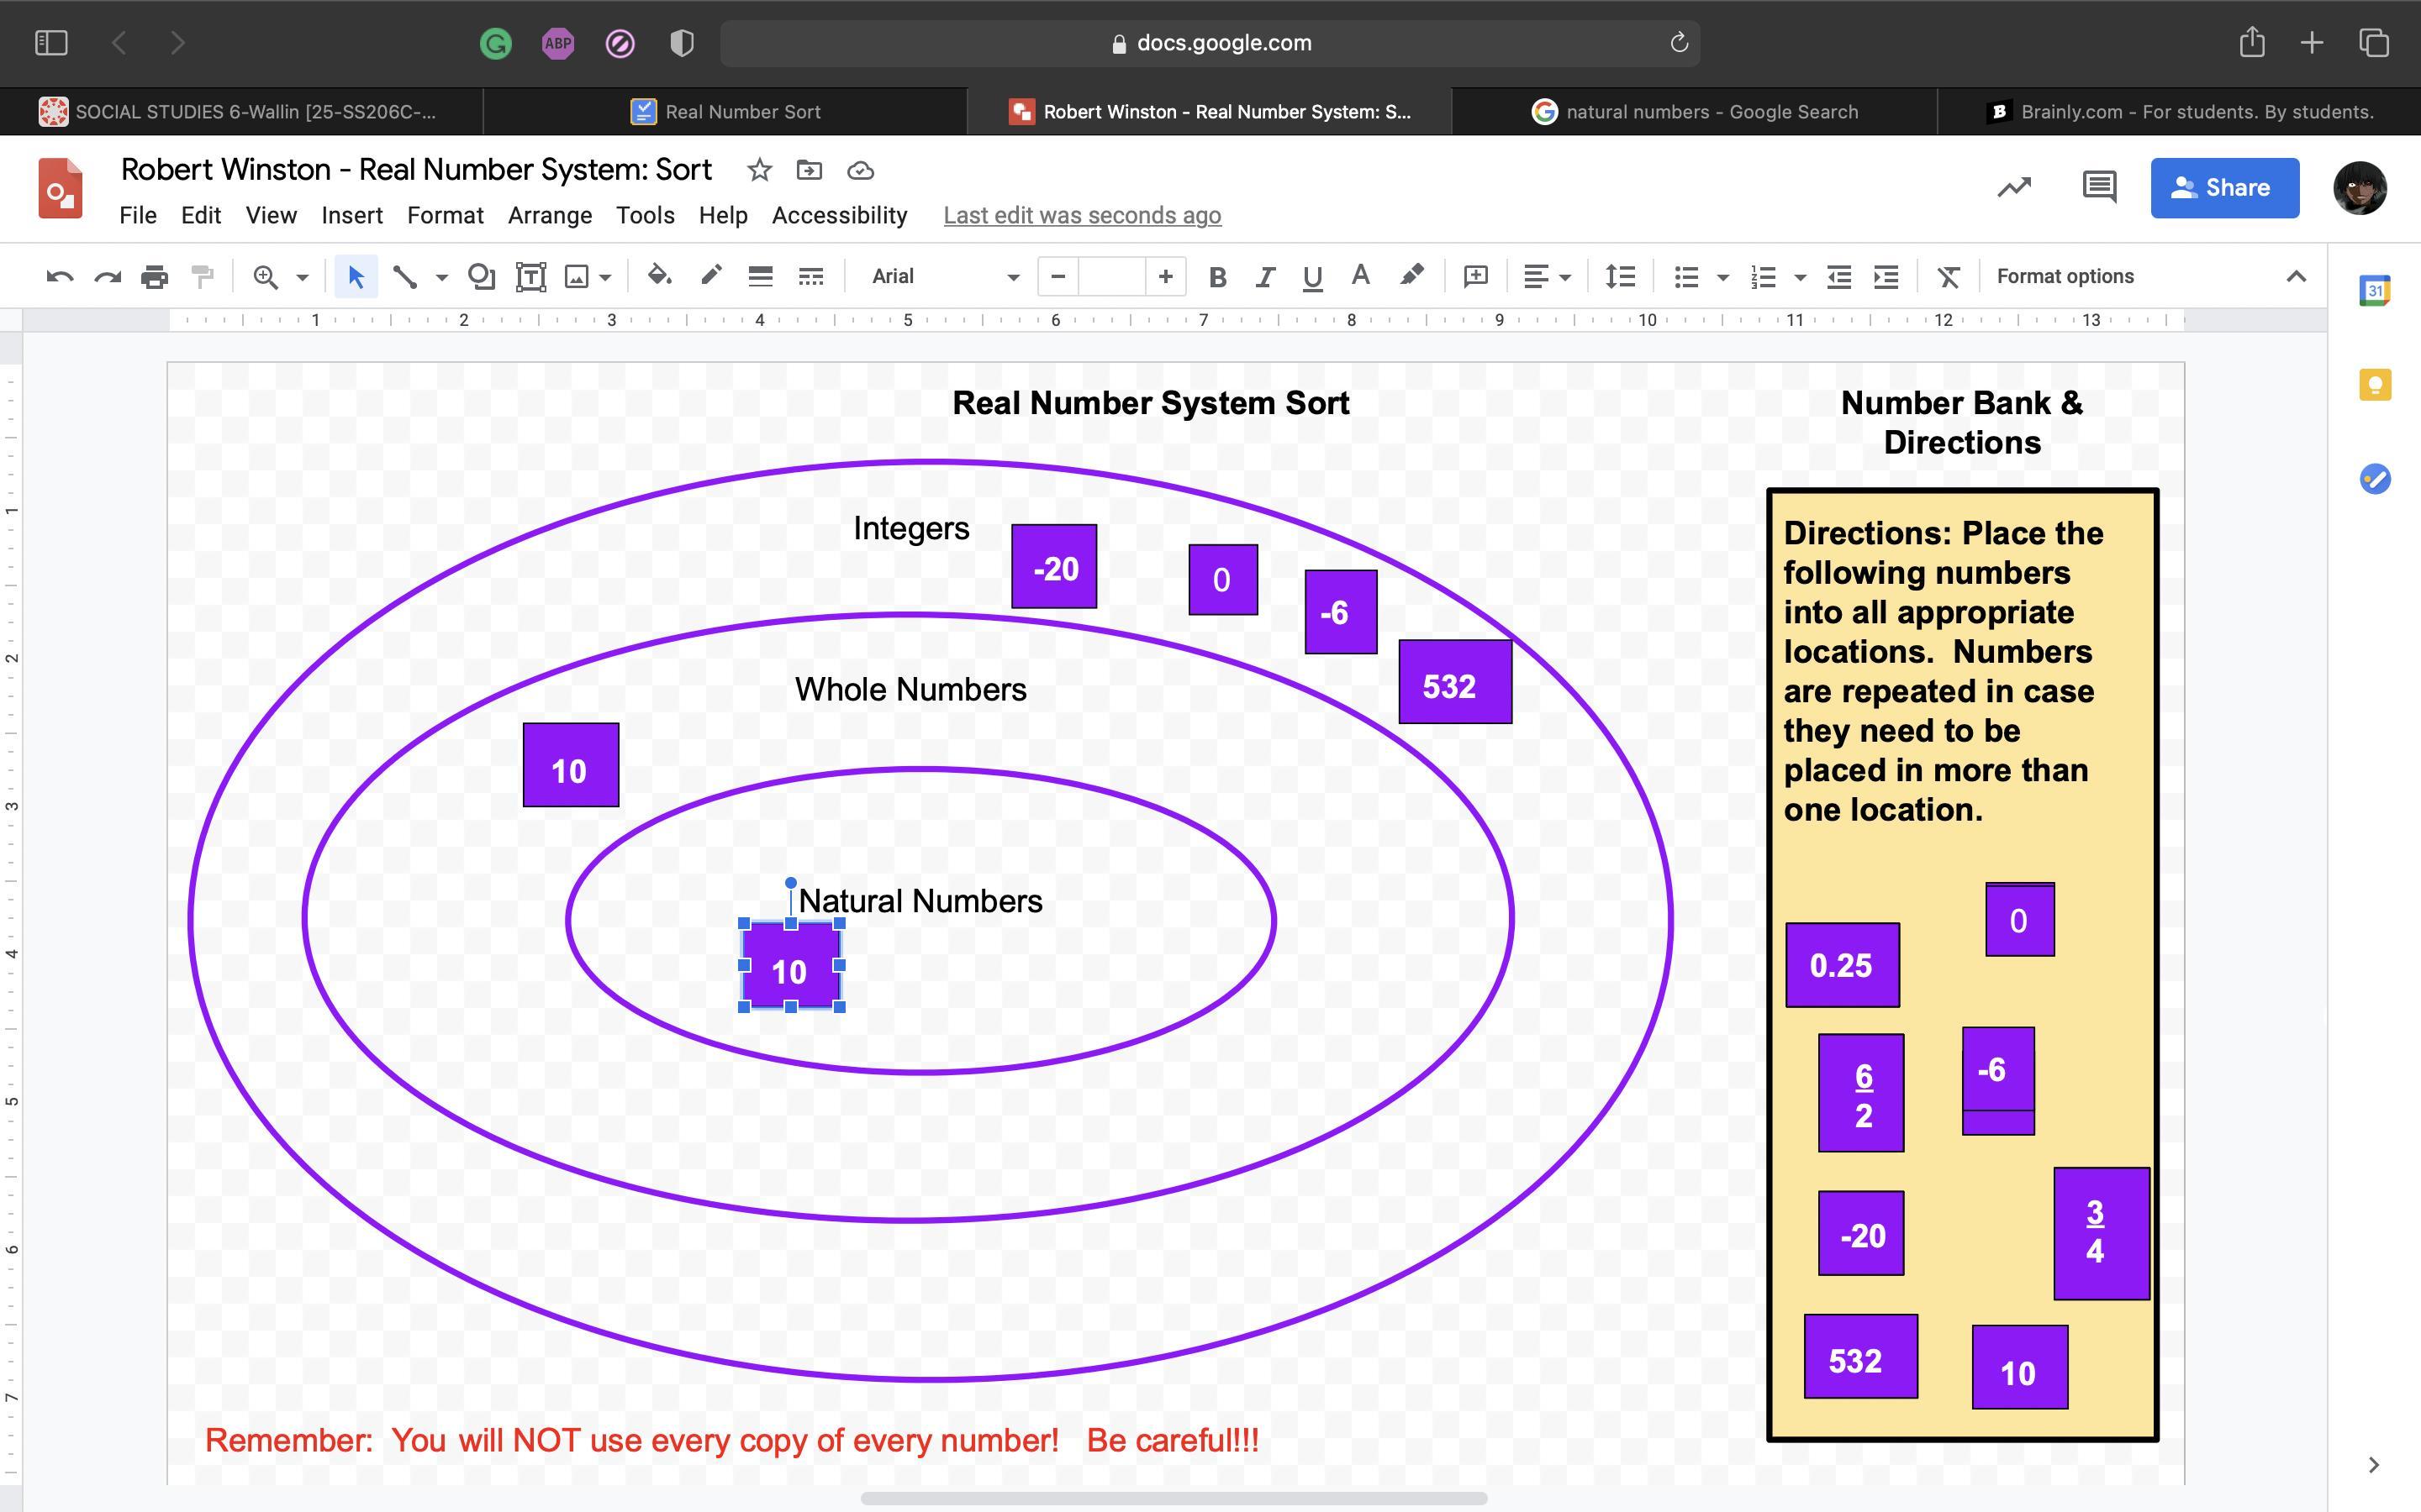Expand the Zoom dropdown arrow
Viewport: 2421px width, 1512px height.
click(x=302, y=277)
